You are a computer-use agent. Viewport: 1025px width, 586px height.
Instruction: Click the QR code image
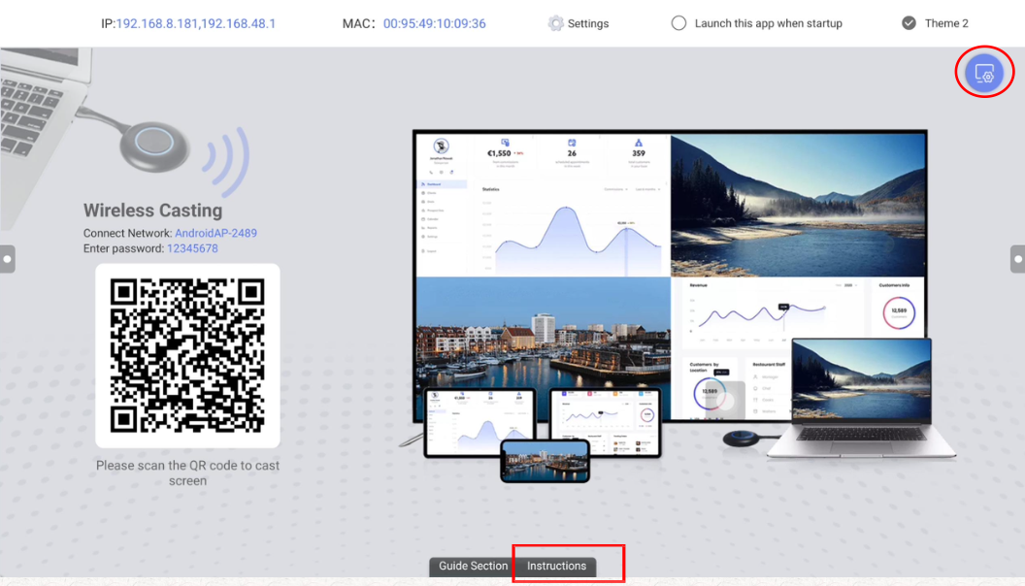187,356
